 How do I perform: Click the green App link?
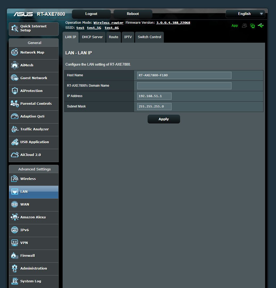[x=234, y=26]
